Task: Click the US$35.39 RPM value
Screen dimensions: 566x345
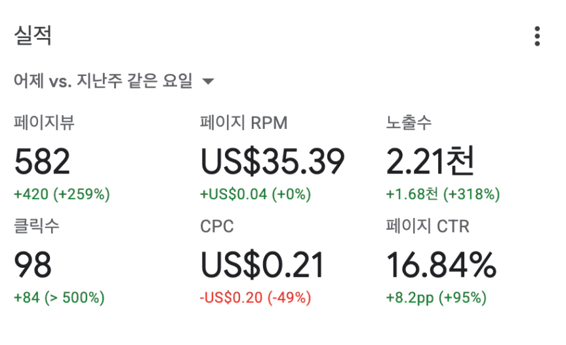Action: (x=273, y=162)
